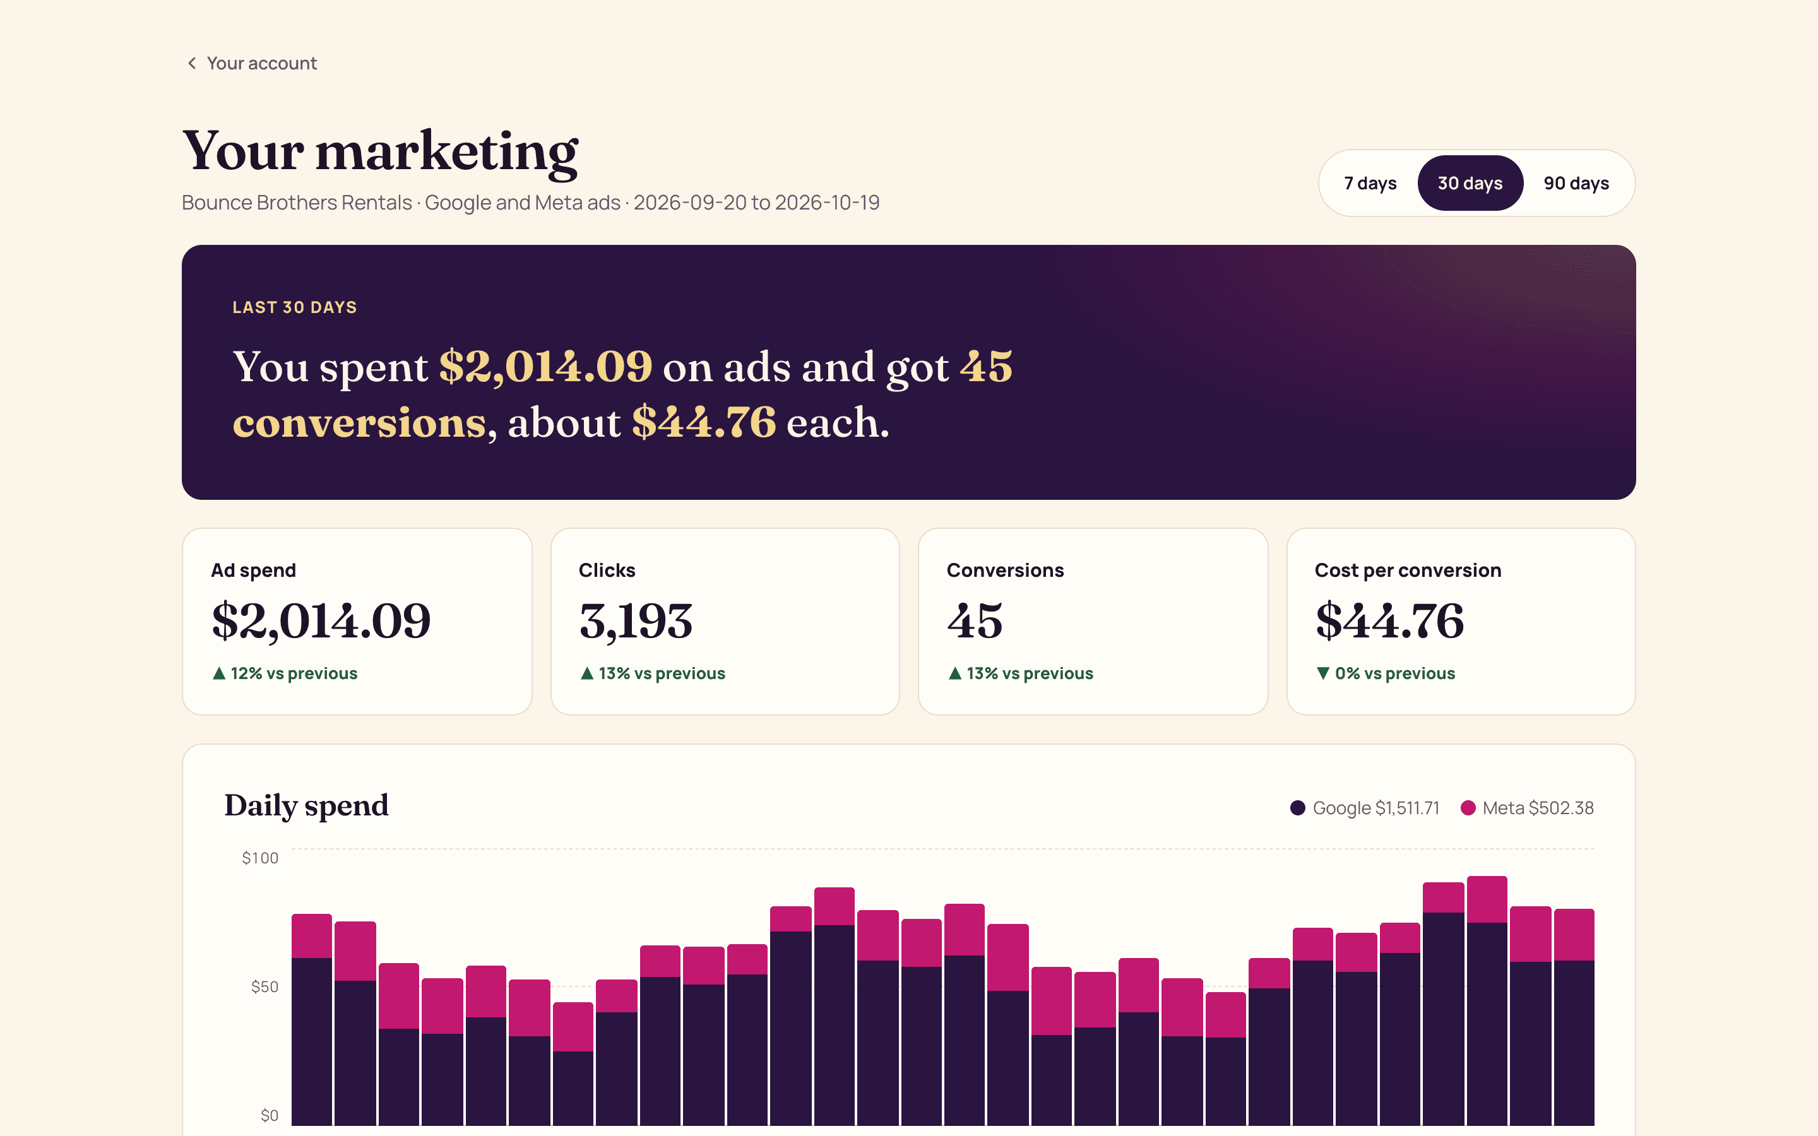Click the Ad spend card title
This screenshot has height=1136, width=1818.
pos(253,571)
